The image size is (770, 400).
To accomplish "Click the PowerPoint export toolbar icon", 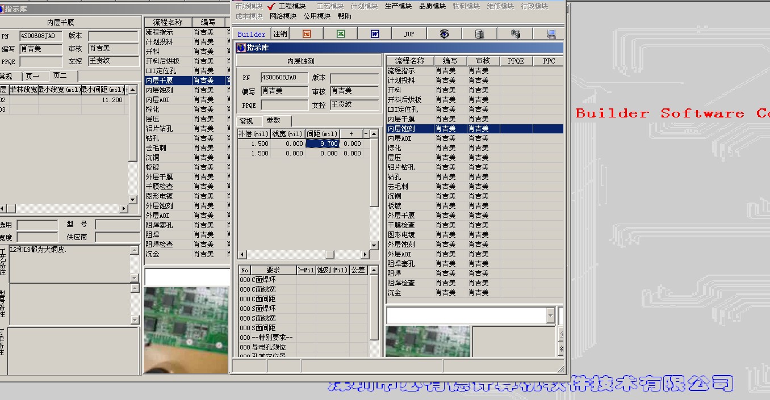I will (x=307, y=34).
